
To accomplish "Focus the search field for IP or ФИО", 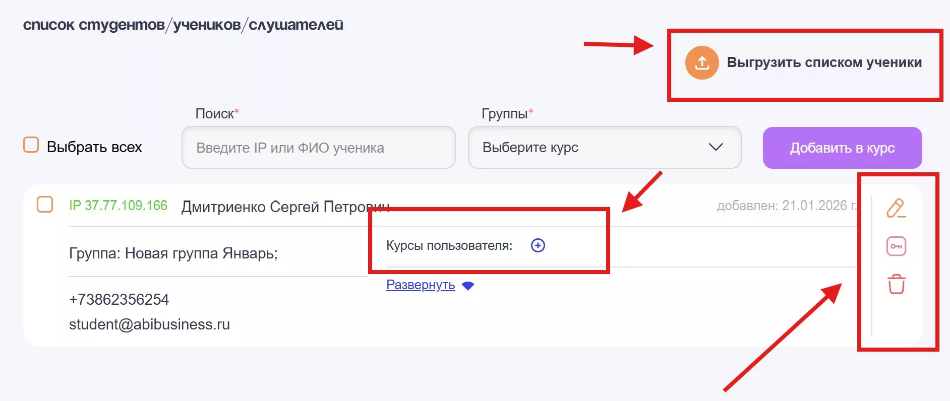I will (x=318, y=148).
